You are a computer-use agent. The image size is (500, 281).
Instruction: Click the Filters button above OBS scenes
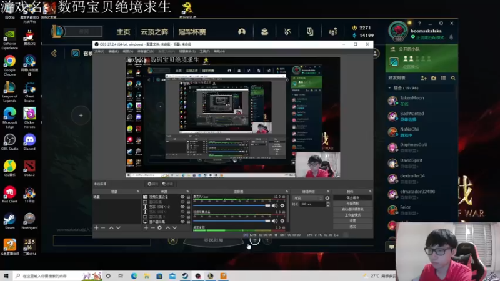(x=167, y=184)
